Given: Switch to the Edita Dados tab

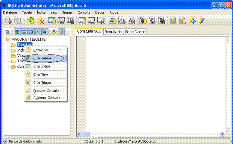Looking at the screenshot, I should click(x=135, y=32).
